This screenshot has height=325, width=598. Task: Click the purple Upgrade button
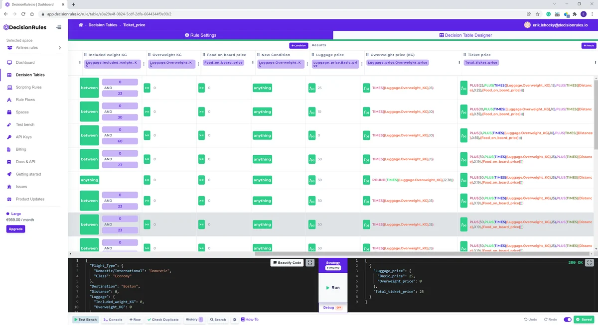(x=15, y=229)
